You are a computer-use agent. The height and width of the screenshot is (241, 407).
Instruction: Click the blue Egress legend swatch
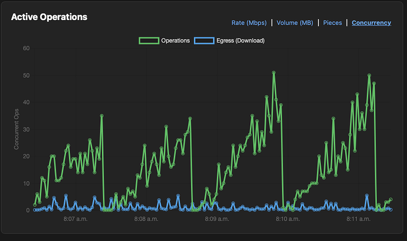[204, 41]
